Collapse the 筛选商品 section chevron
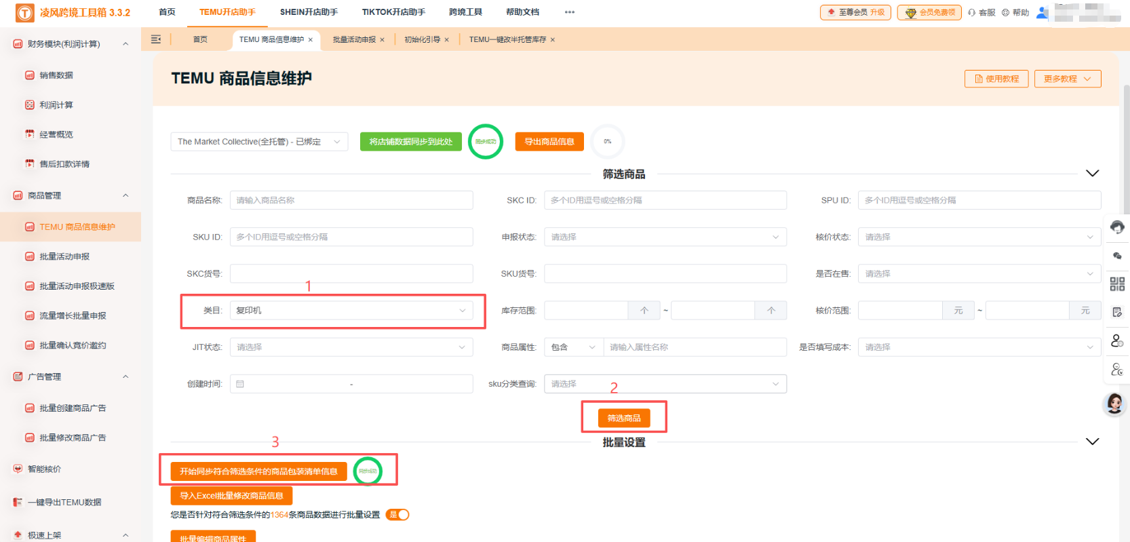The height and width of the screenshot is (542, 1130). pyautogui.click(x=1092, y=174)
